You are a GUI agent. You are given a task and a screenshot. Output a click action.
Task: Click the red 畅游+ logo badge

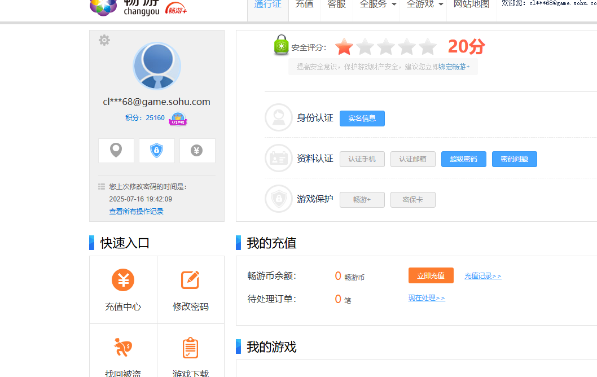176,9
